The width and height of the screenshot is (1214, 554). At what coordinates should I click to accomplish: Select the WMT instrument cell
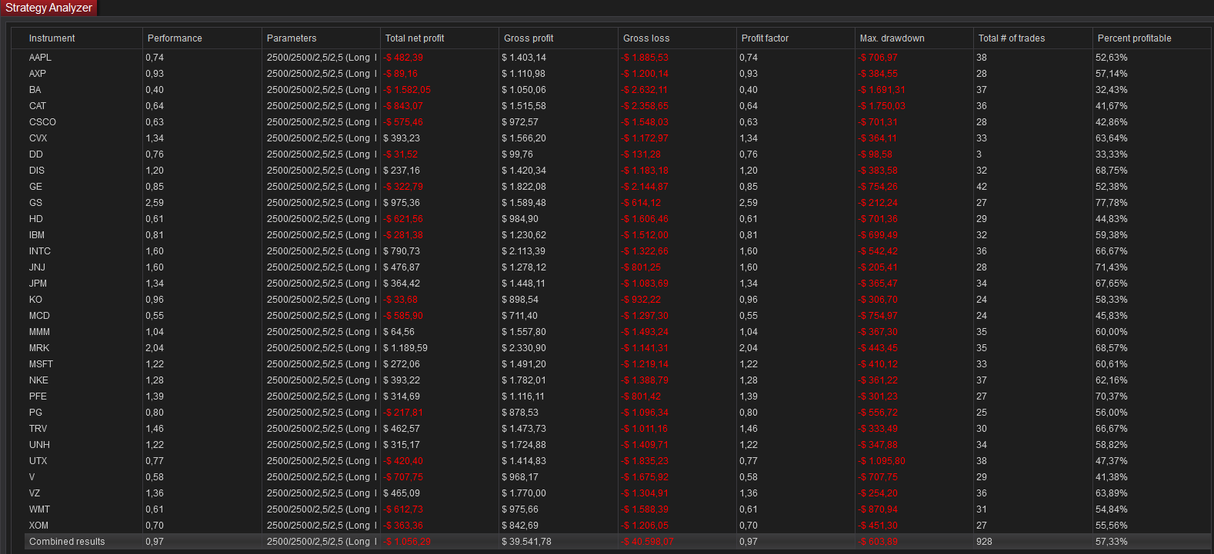coord(39,509)
